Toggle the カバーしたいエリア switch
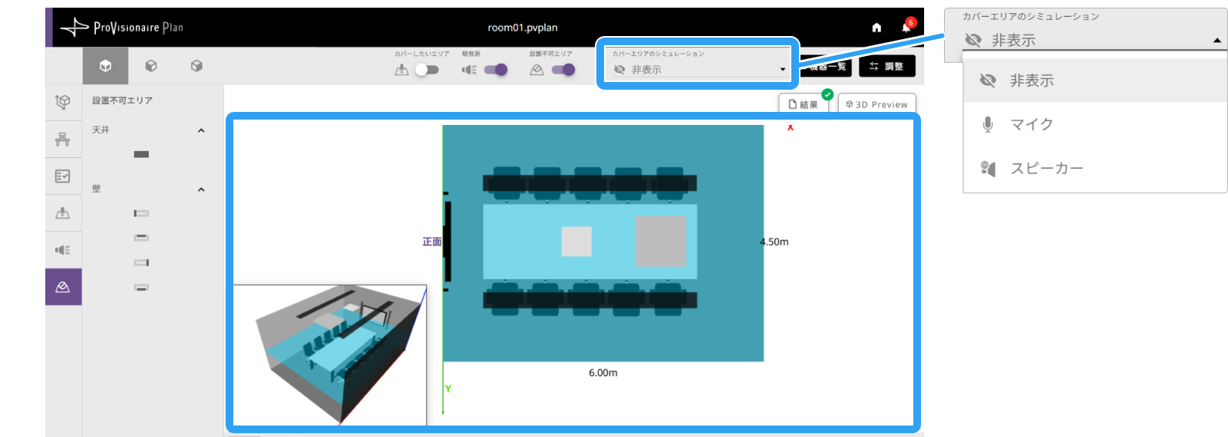 tap(427, 70)
